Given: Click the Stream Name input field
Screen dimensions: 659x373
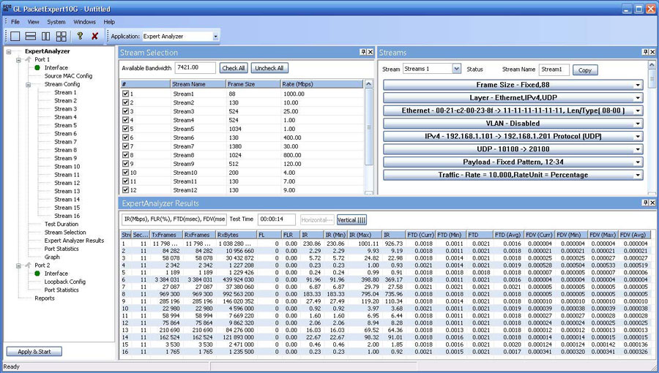Looking at the screenshot, I should coord(554,69).
